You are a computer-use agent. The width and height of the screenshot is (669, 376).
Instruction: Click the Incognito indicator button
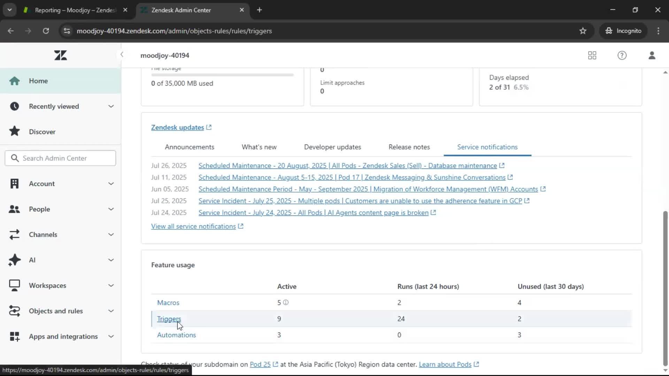623,31
